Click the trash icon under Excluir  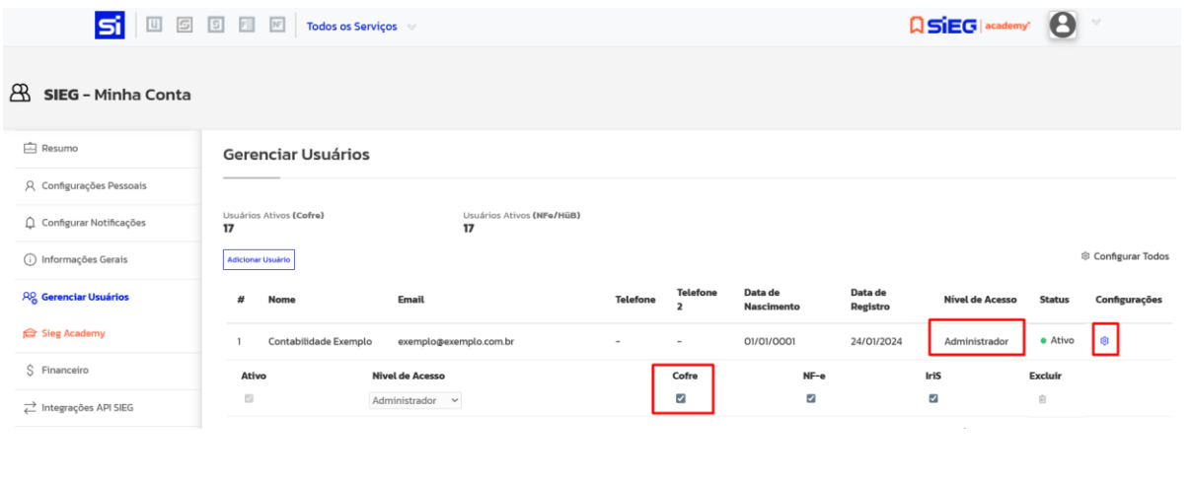pyautogui.click(x=1041, y=399)
